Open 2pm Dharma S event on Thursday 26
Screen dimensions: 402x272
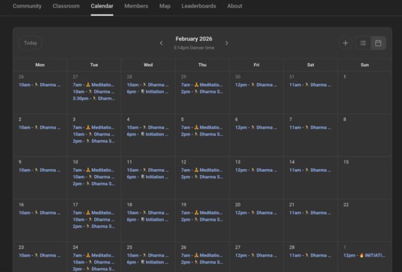[x=202, y=263]
